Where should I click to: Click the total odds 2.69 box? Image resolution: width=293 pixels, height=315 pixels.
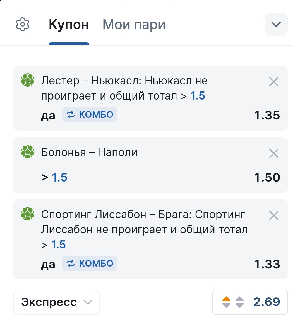[266, 302]
